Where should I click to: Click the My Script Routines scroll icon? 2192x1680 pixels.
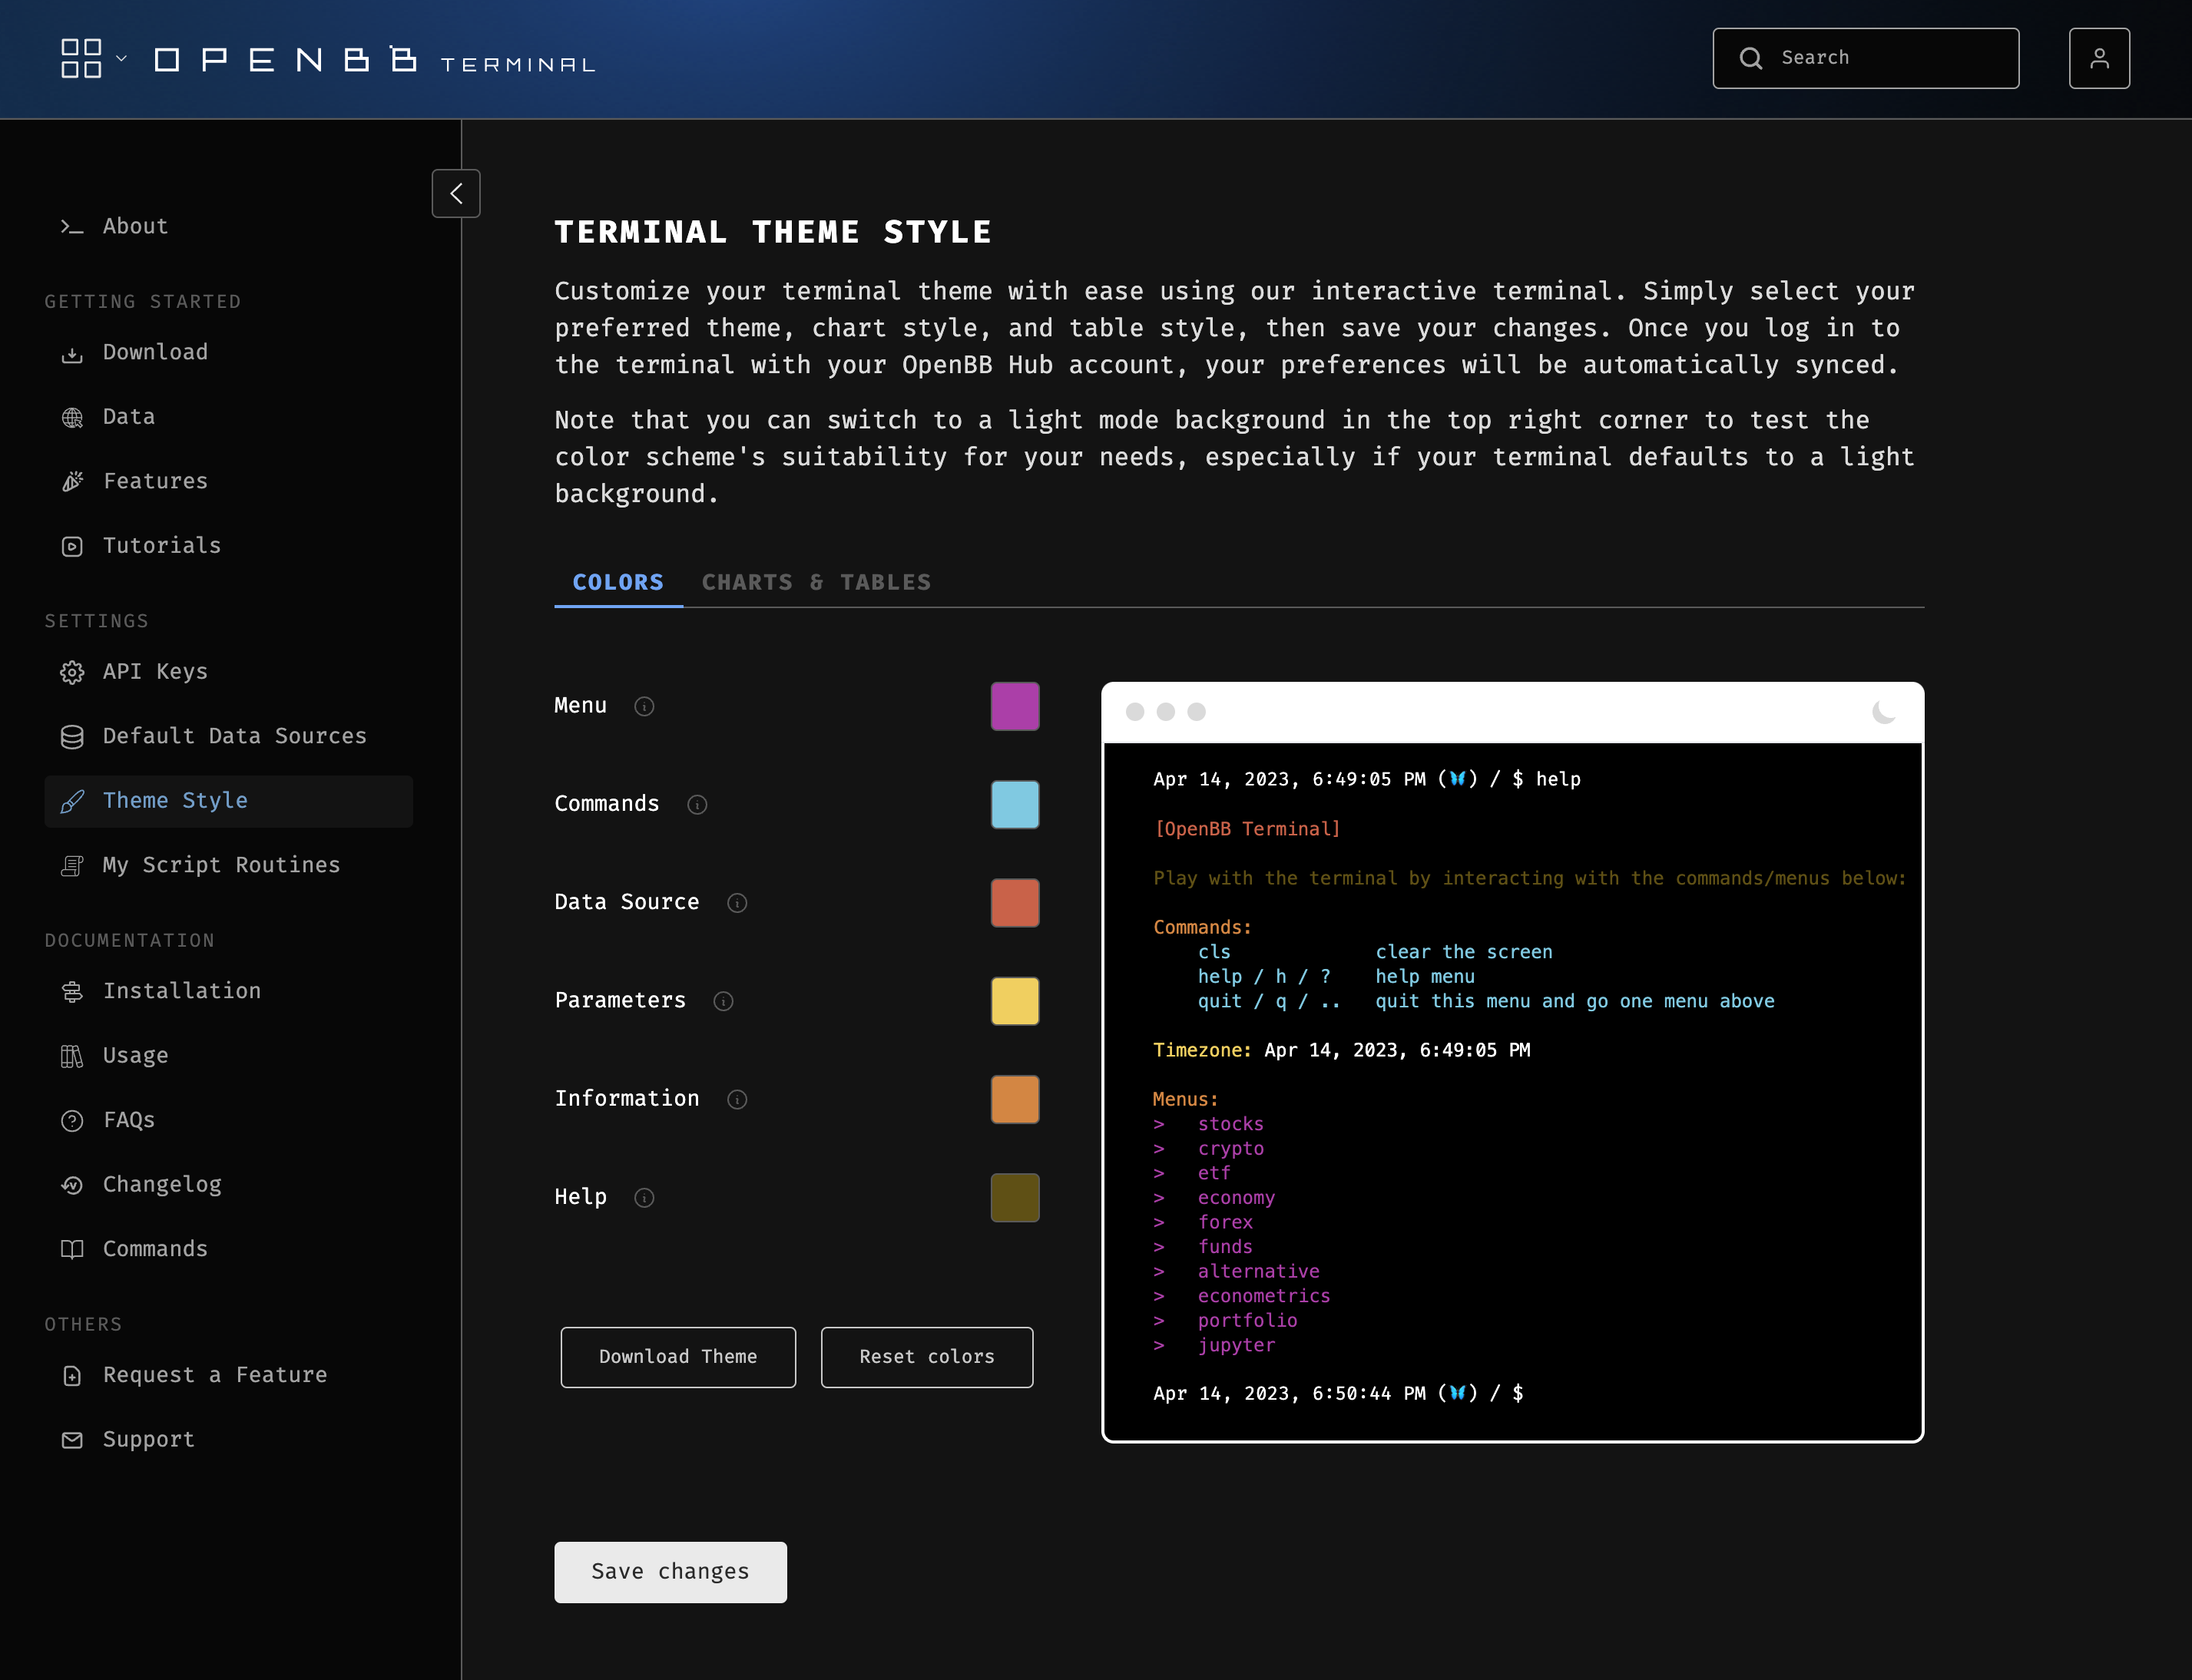coord(72,866)
